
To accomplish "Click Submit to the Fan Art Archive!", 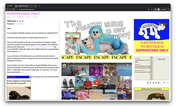I will [x=151, y=89].
